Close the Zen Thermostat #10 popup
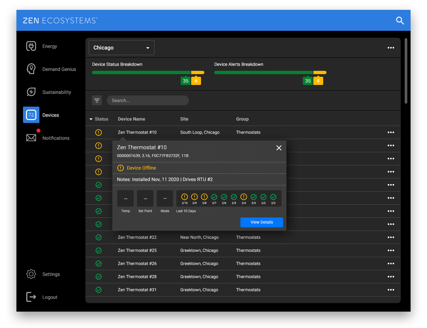The height and width of the screenshot is (328, 427). coord(279,148)
